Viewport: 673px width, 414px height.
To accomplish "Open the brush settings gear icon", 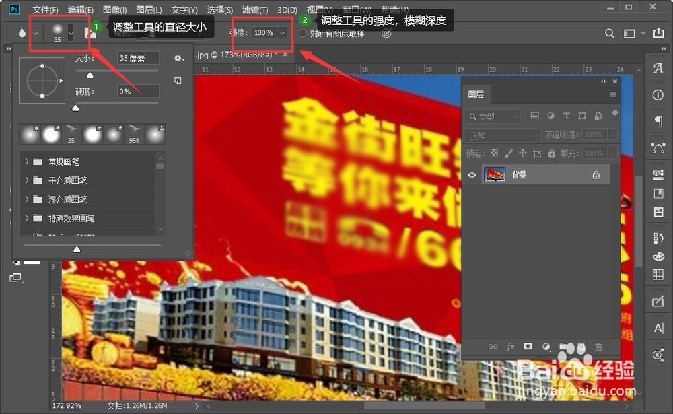I will point(178,59).
